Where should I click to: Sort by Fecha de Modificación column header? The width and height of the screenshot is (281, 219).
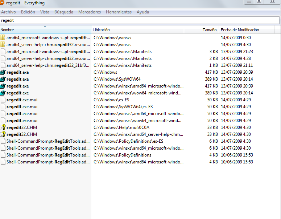247,30
